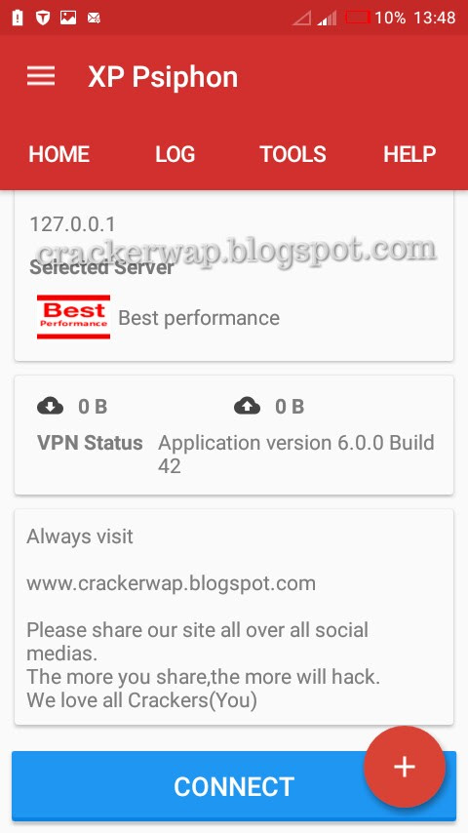468x833 pixels.
Task: Open the Best performance server selector
Action: [234, 317]
